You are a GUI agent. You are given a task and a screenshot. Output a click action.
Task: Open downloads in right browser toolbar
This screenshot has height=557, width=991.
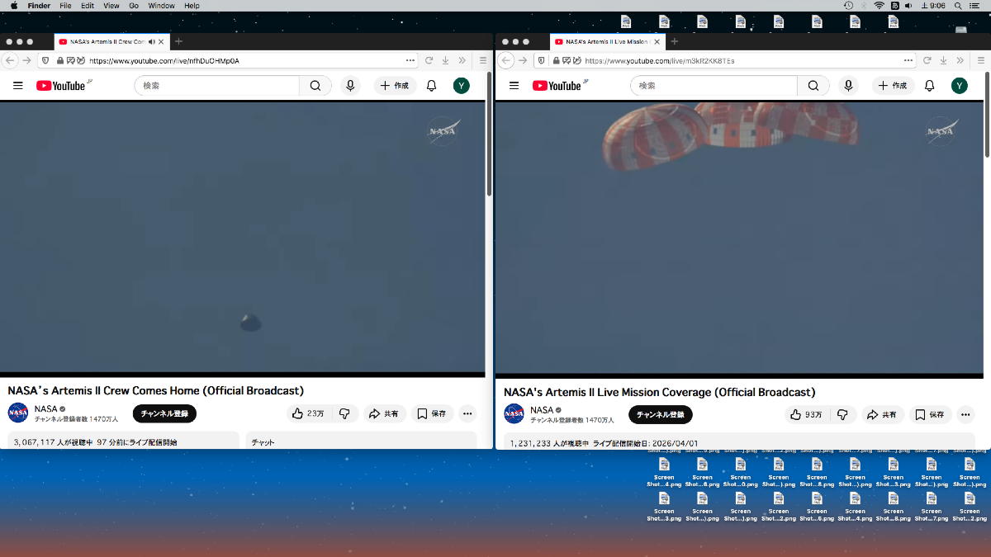point(943,60)
